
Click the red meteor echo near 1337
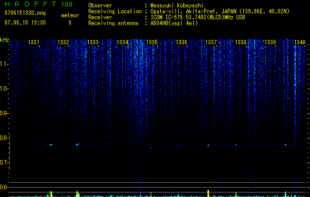click(x=208, y=146)
